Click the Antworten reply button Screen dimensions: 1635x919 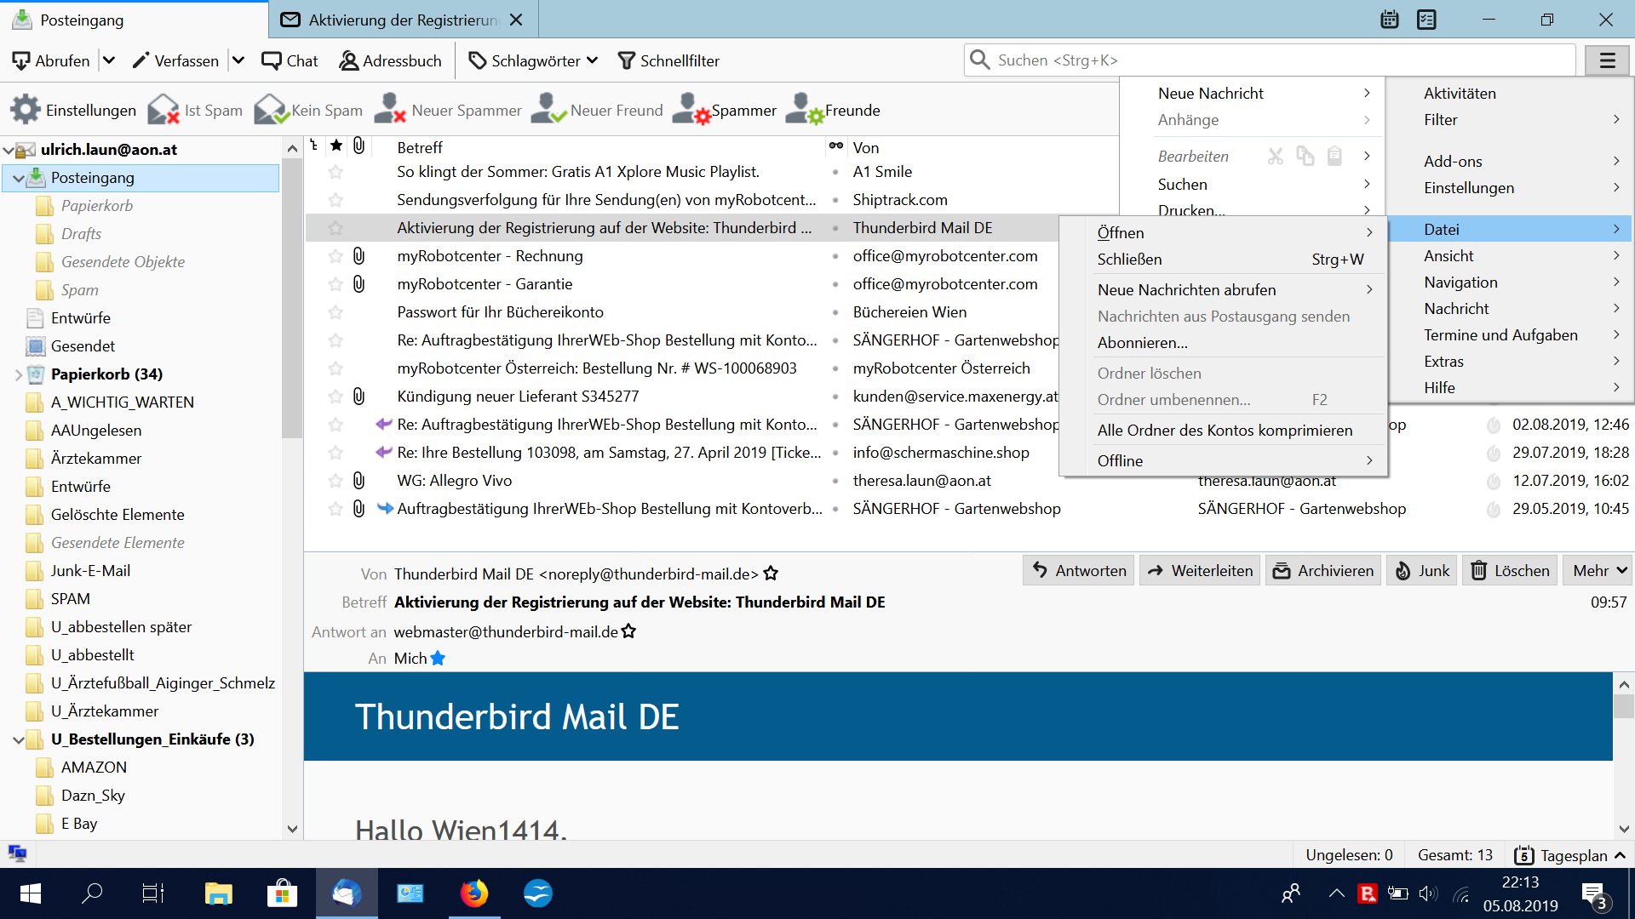click(1079, 570)
